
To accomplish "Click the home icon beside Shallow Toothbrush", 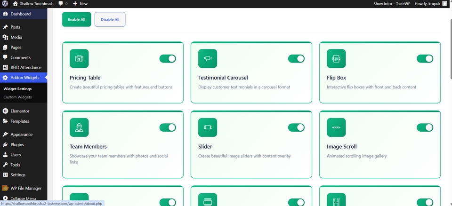I will click(x=15, y=4).
